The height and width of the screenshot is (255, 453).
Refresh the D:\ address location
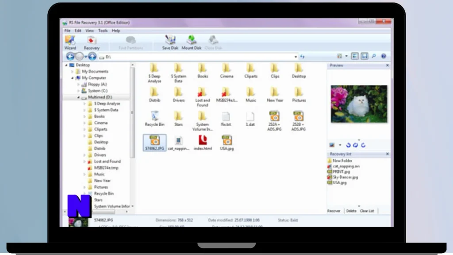(303, 57)
